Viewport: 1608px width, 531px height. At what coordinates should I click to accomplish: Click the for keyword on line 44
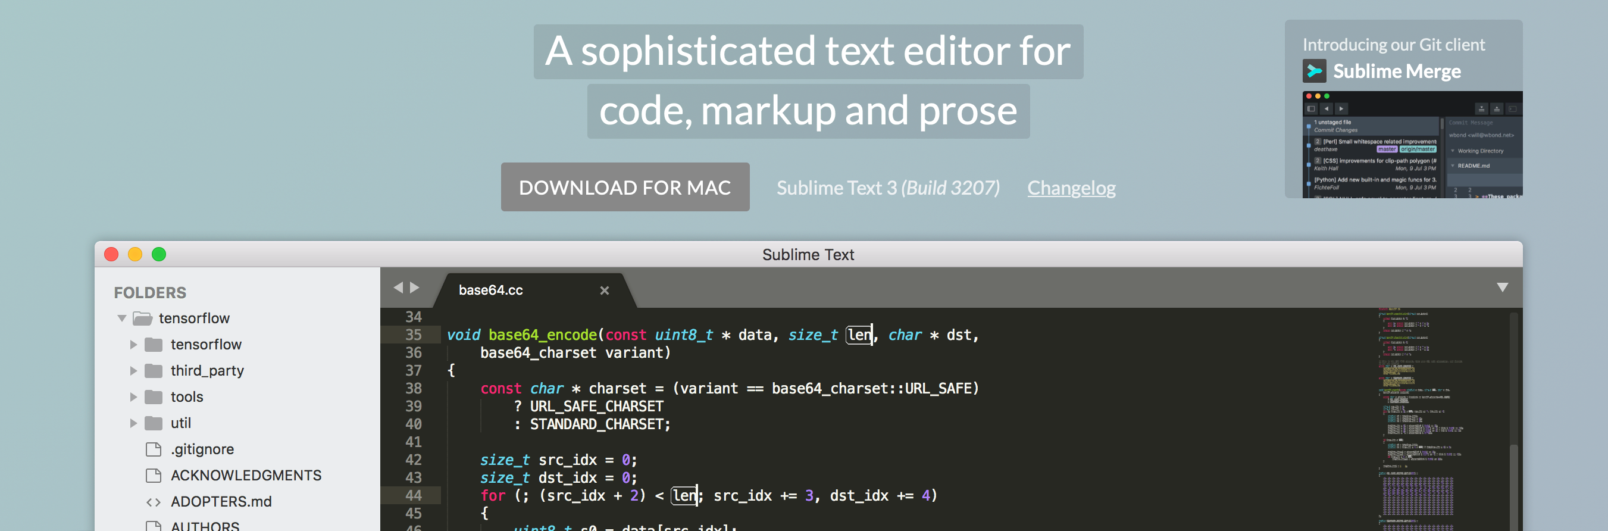[x=493, y=495]
